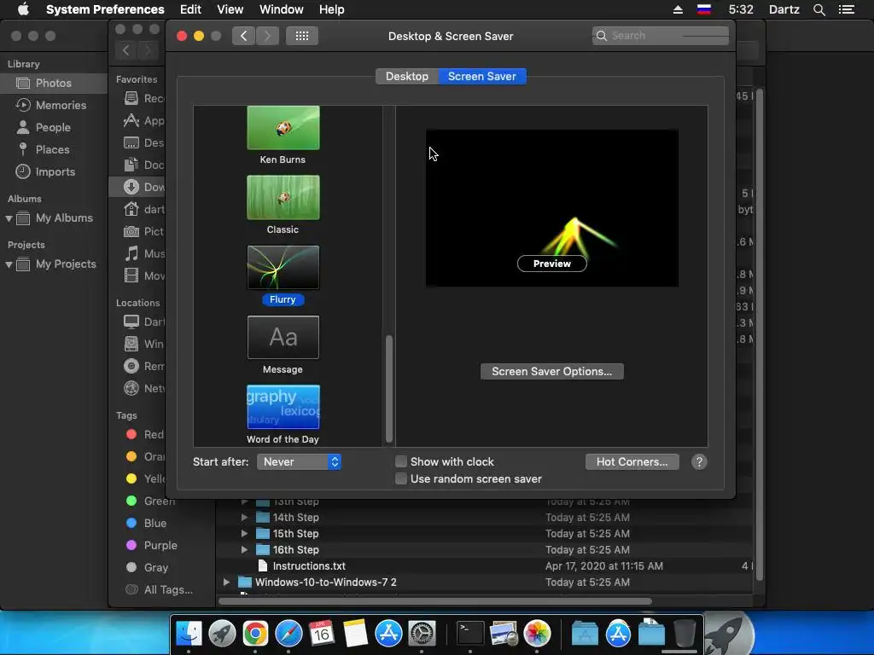
Task: Expand the 15th Step folder
Action: 244,534
